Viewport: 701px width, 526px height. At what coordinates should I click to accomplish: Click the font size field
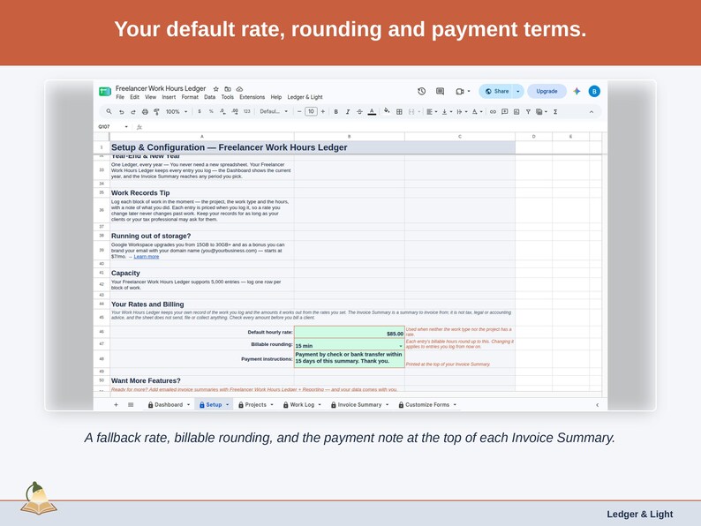(x=311, y=112)
